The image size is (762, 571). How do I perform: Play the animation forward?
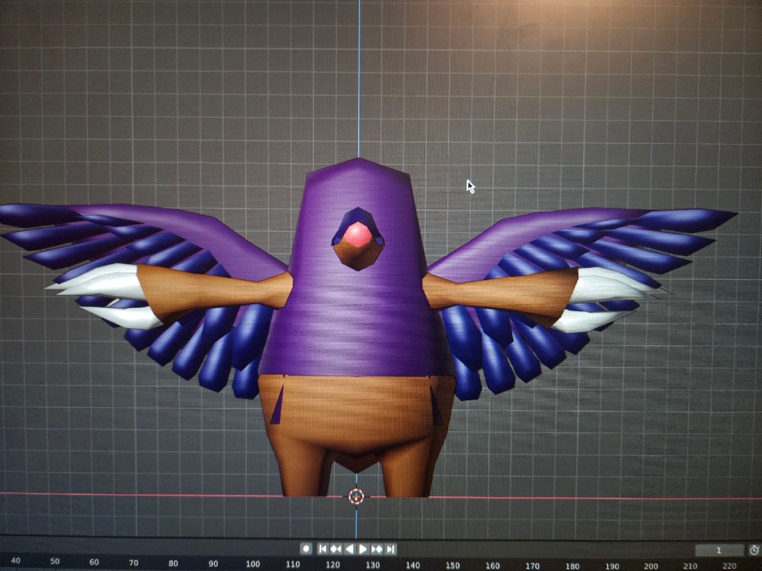pyautogui.click(x=363, y=549)
